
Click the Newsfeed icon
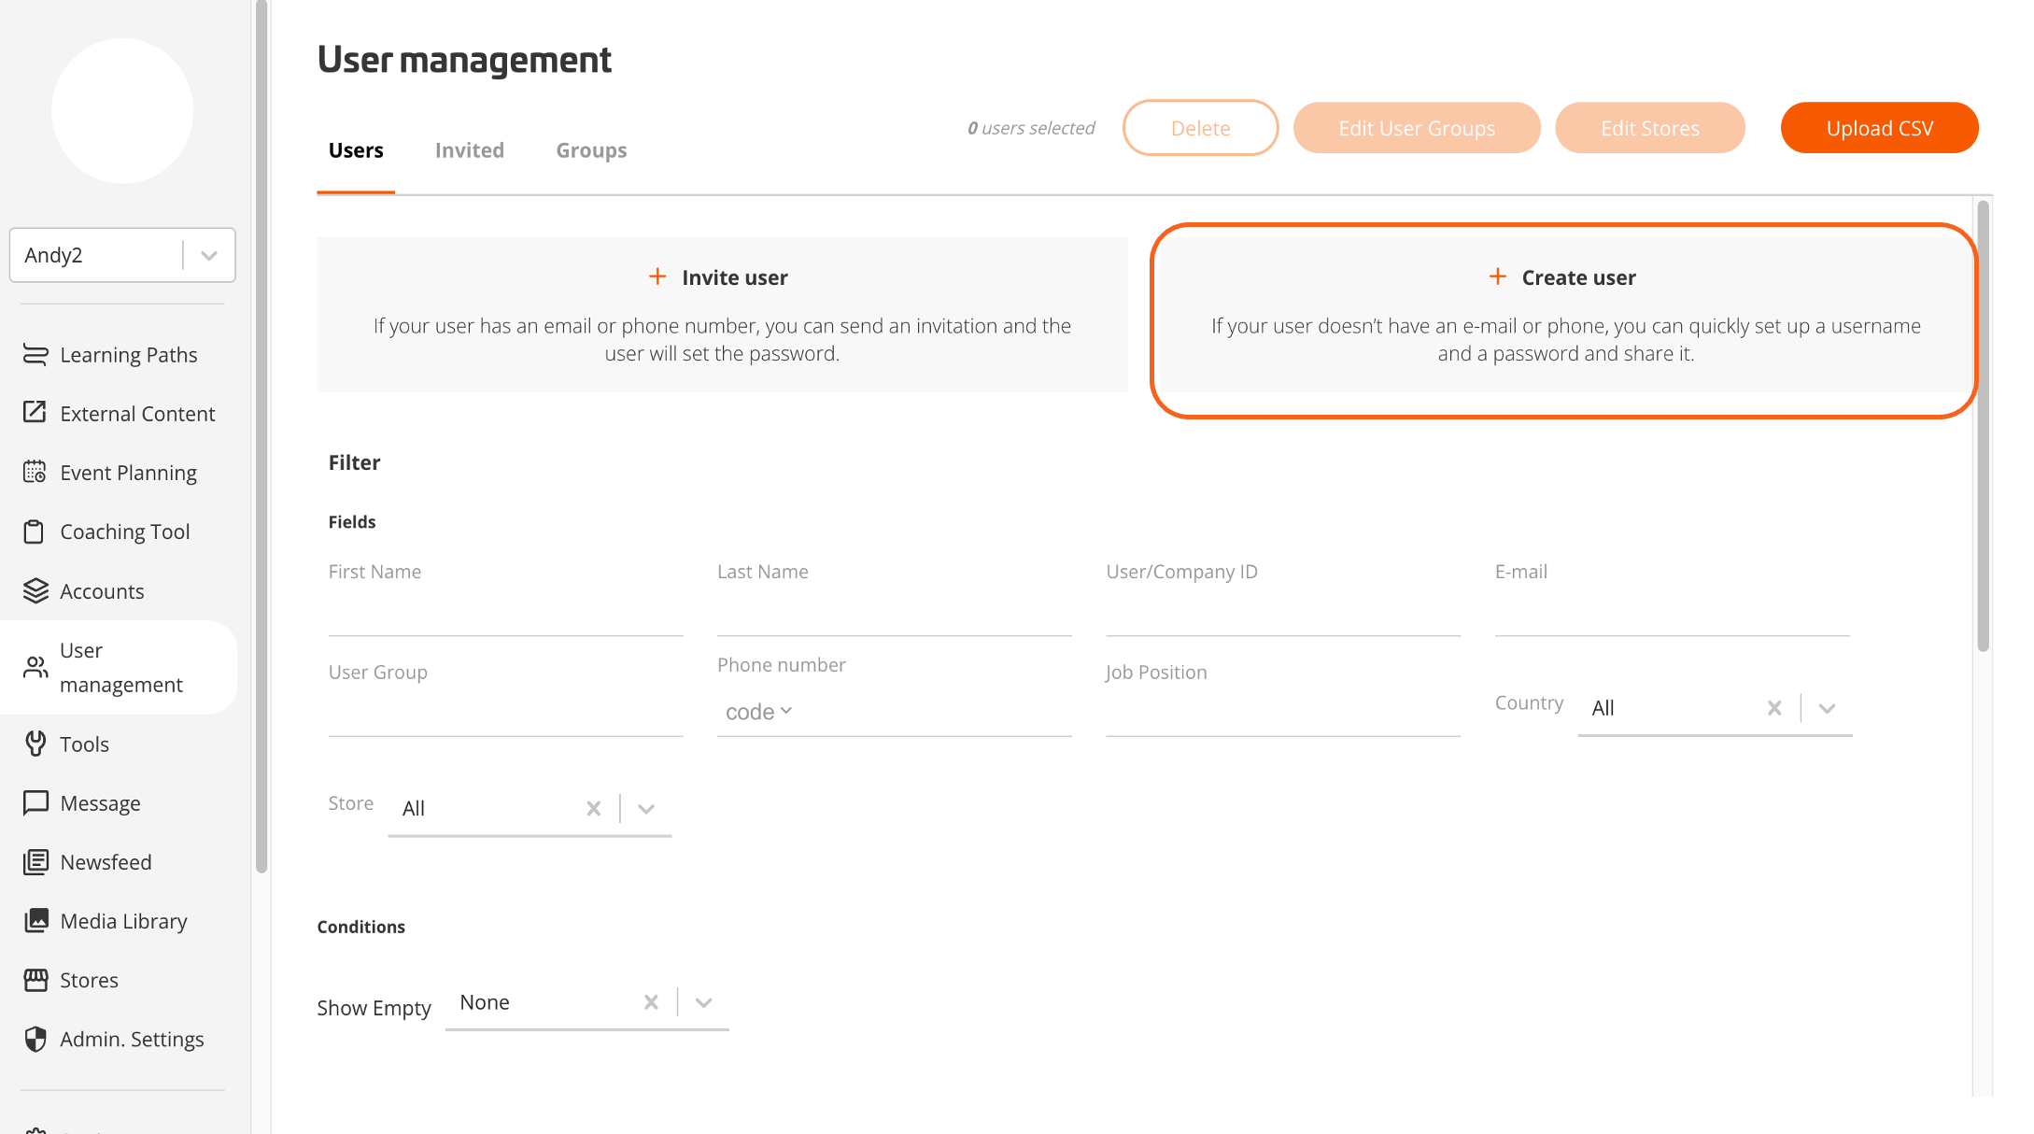coord(35,862)
